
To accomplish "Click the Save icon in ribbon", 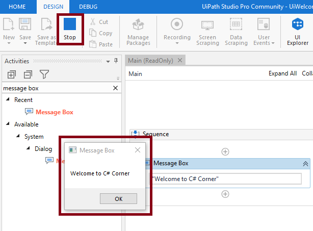I will [25, 24].
